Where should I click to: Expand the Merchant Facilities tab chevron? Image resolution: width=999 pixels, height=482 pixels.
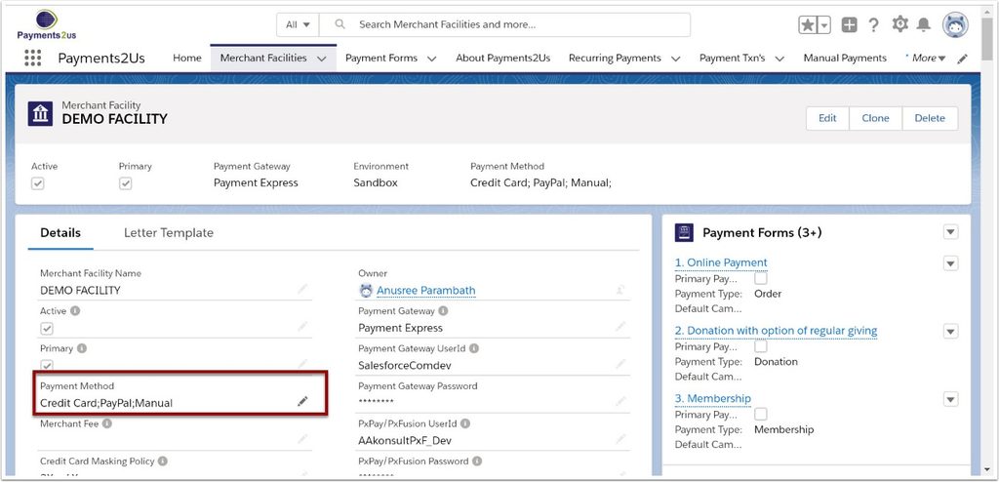click(x=322, y=59)
